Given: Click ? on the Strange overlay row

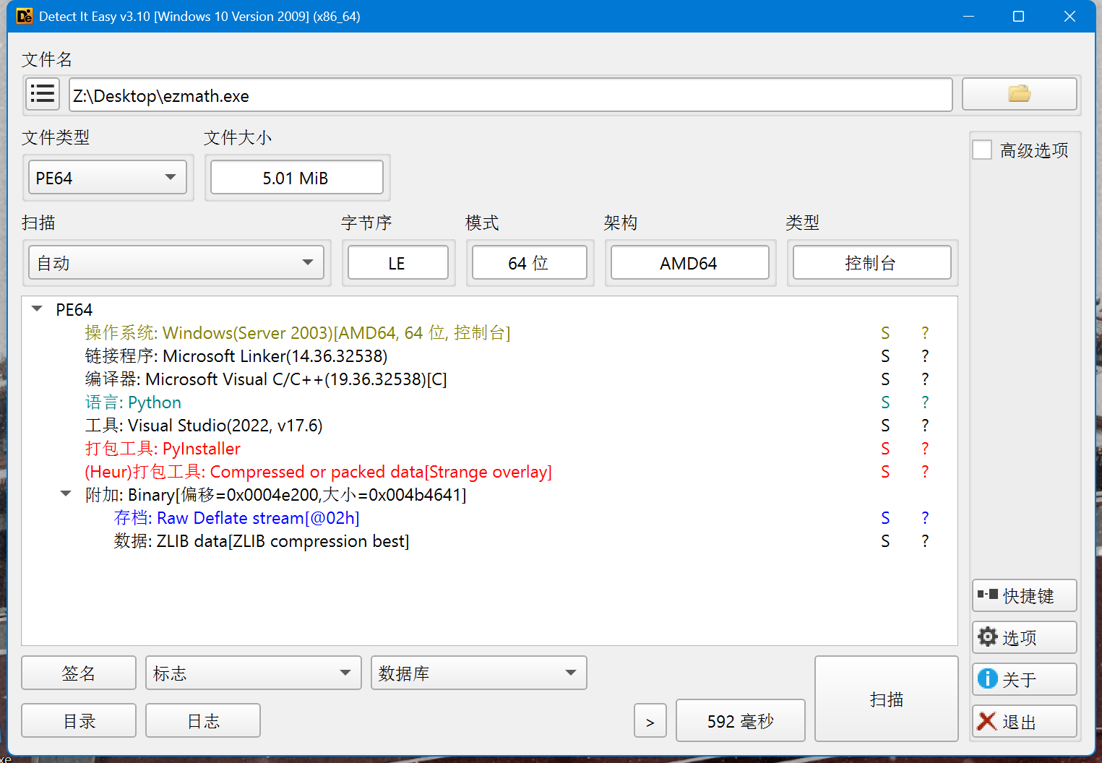Looking at the screenshot, I should [925, 472].
